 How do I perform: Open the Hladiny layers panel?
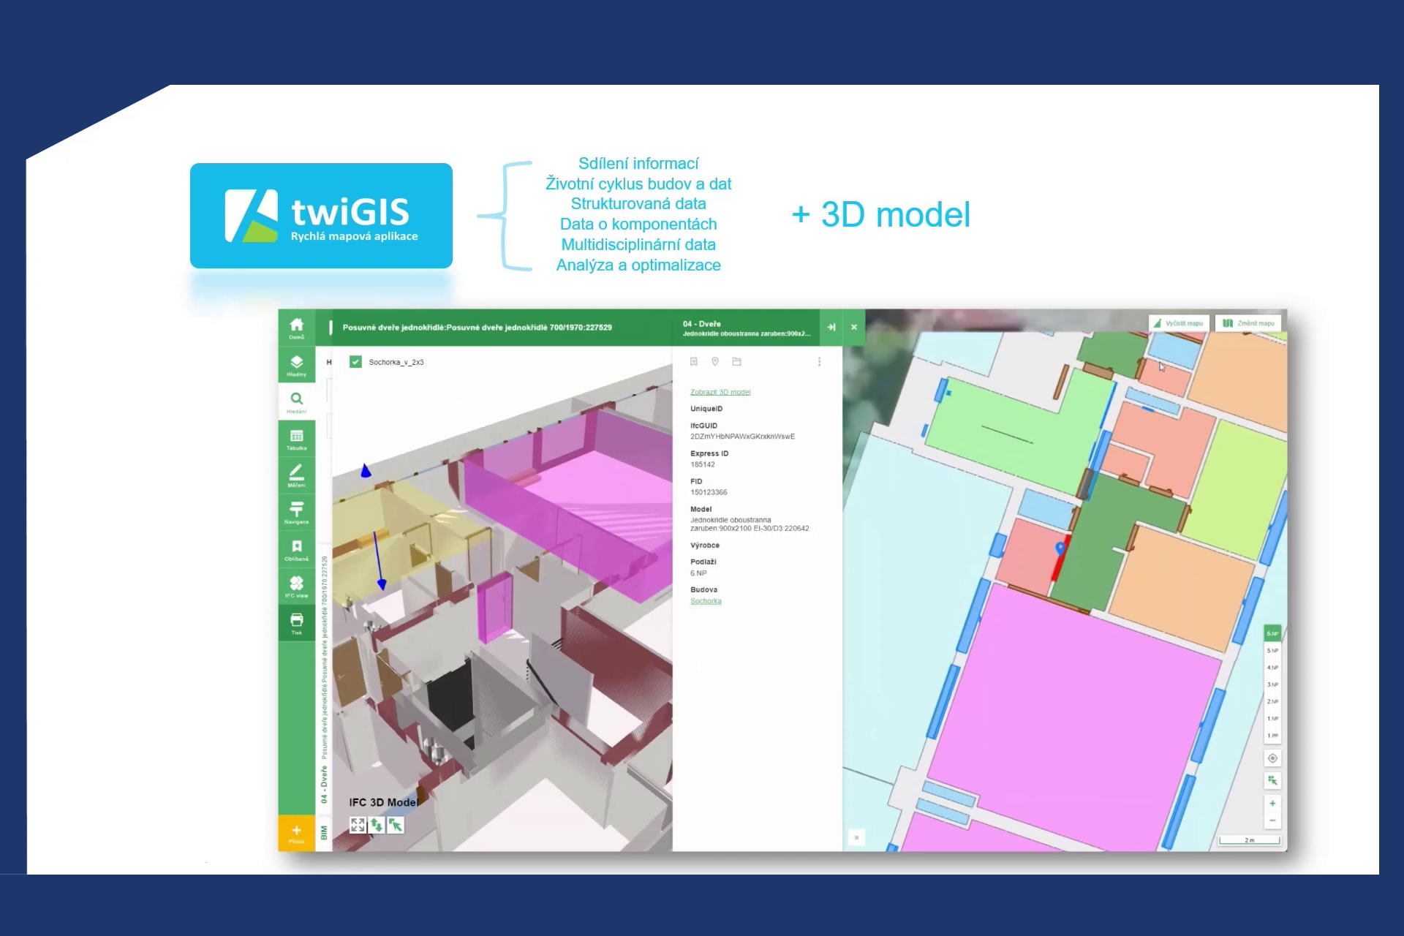click(296, 365)
